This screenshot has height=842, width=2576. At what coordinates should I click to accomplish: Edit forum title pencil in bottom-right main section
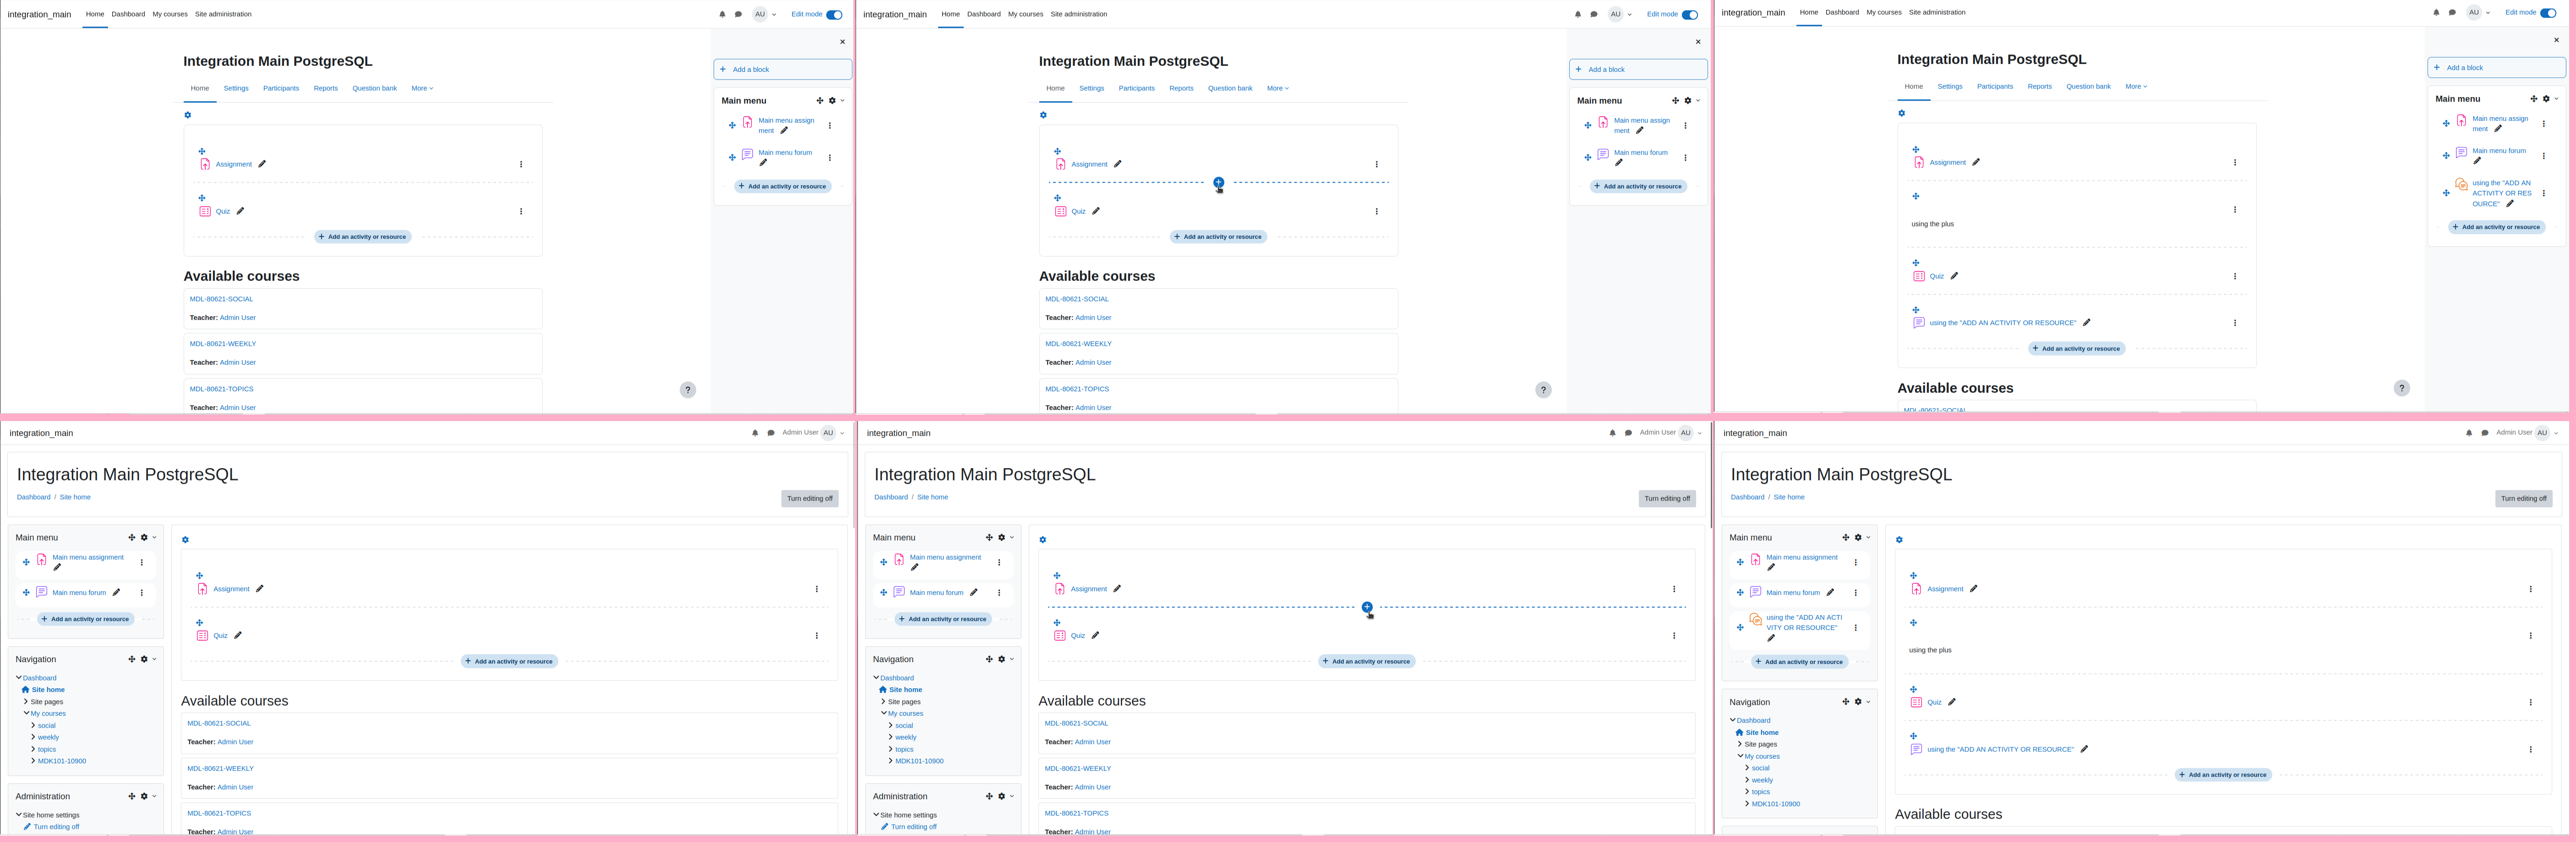(x=2084, y=749)
